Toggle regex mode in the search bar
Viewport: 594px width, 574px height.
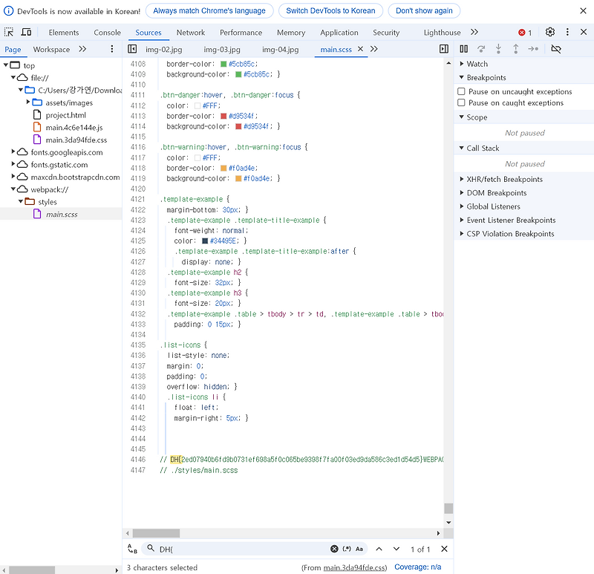click(x=345, y=549)
